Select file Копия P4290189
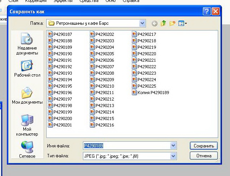This screenshot has height=176, width=230. (x=153, y=93)
